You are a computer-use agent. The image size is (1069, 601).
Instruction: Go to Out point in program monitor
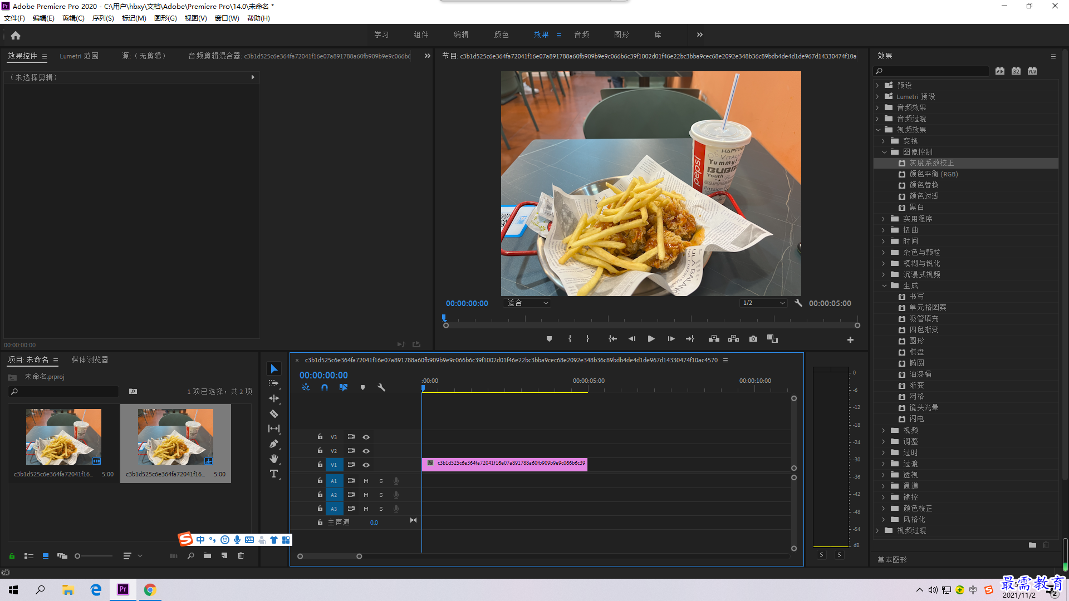[x=690, y=339]
